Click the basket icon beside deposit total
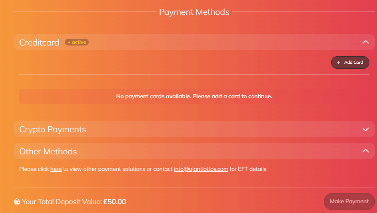Image resolution: width=377 pixels, height=213 pixels. click(x=17, y=202)
